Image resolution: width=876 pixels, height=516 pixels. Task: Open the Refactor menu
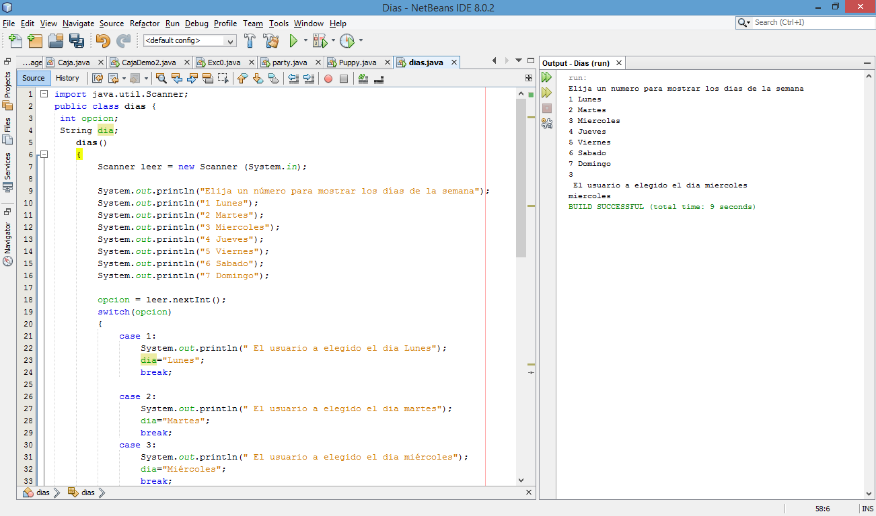145,24
